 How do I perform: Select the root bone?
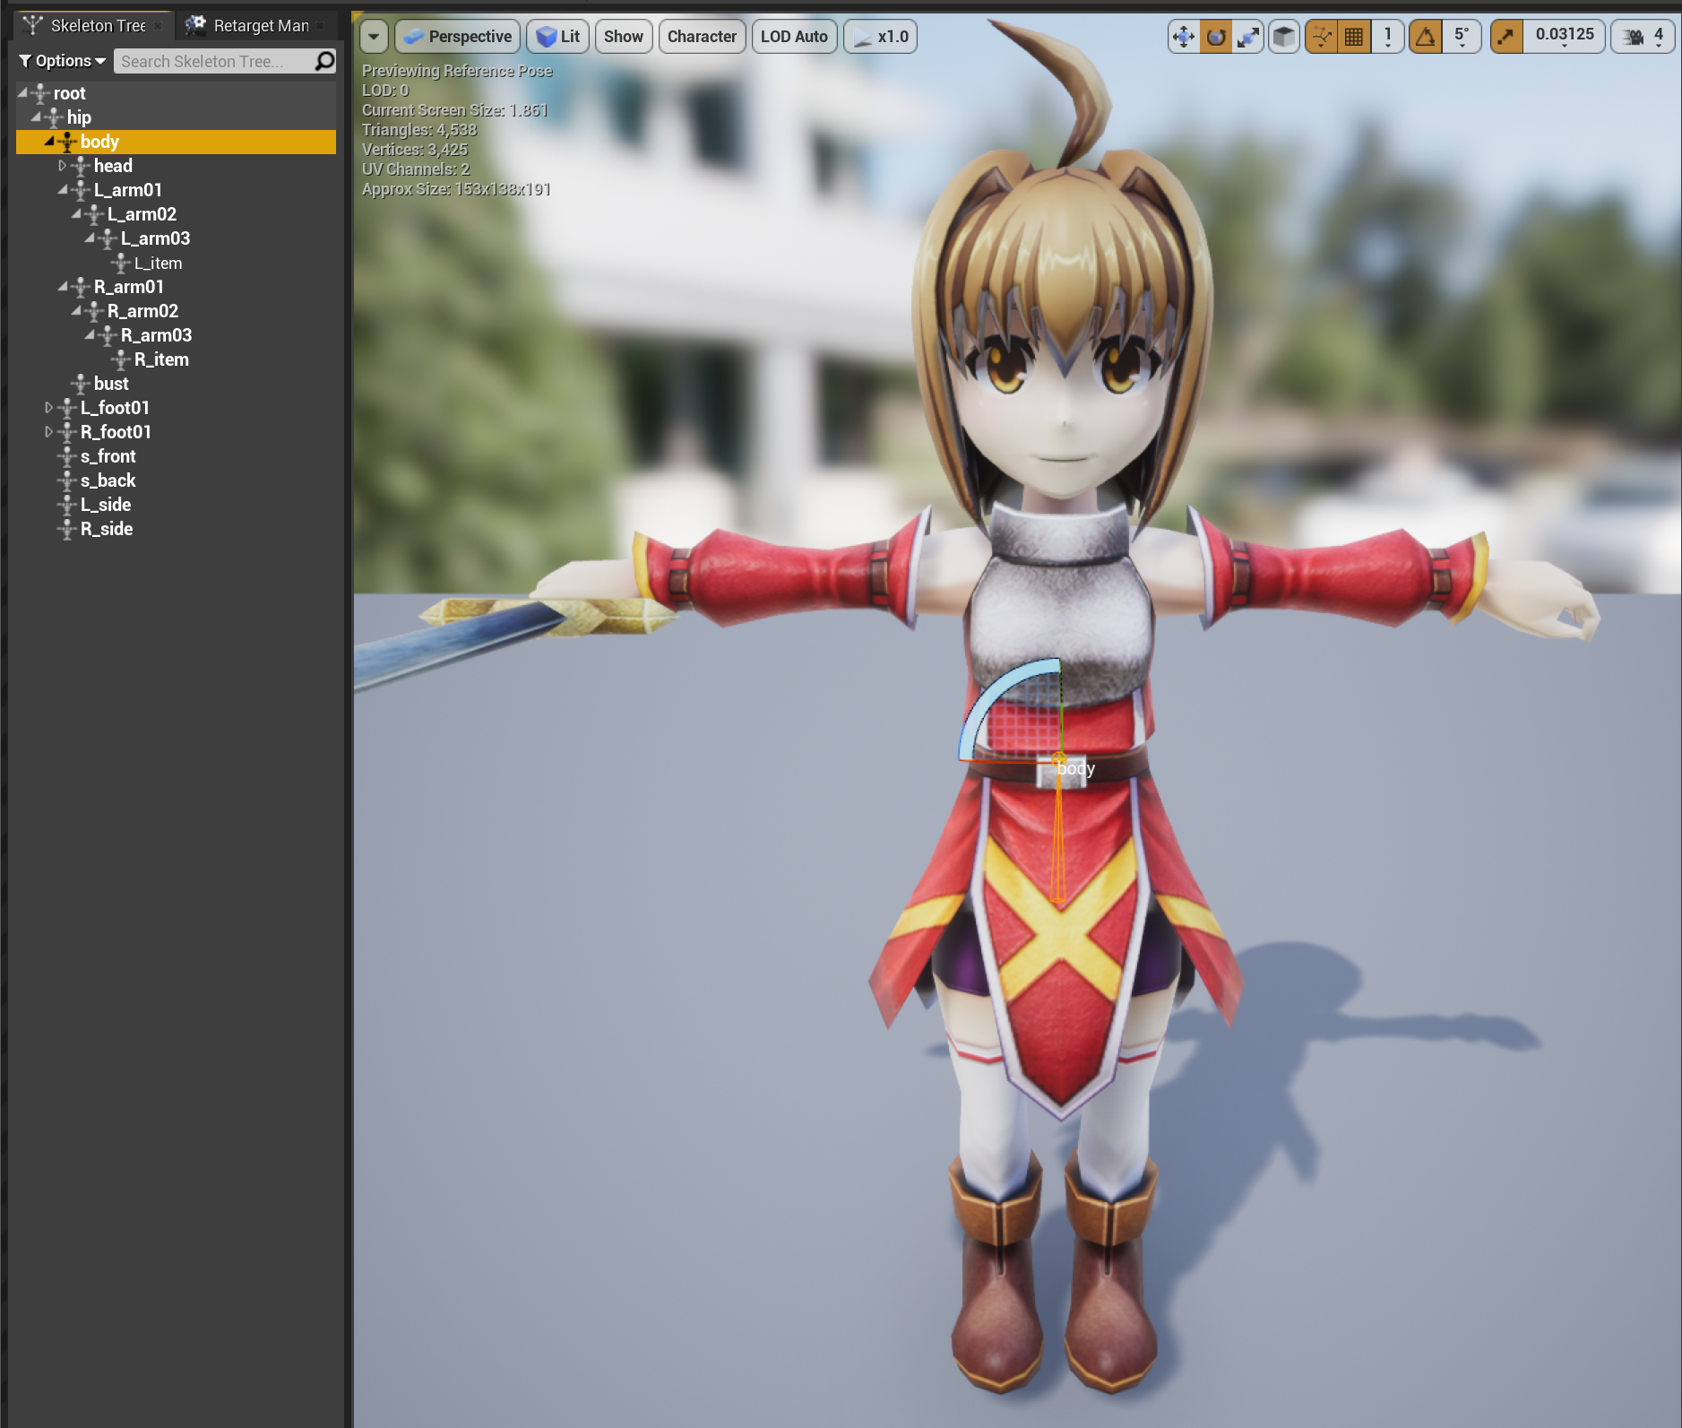click(x=69, y=93)
